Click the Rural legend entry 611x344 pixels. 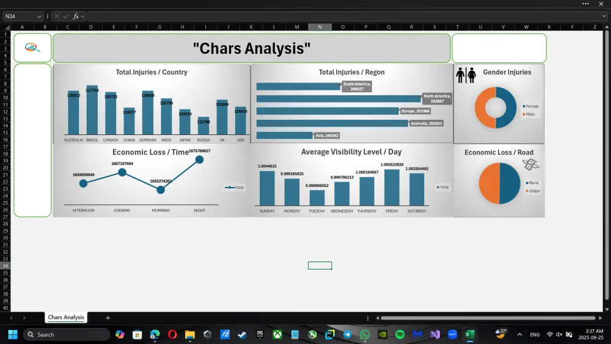pyautogui.click(x=532, y=183)
